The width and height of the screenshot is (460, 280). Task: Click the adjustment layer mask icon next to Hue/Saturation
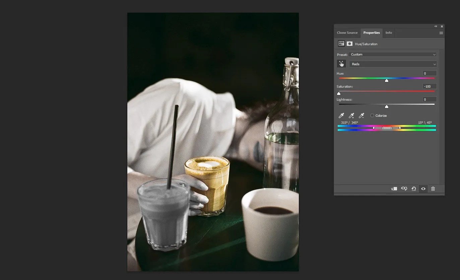(349, 43)
